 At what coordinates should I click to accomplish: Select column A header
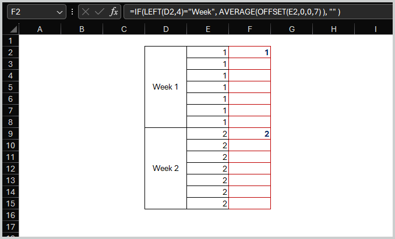click(x=40, y=29)
